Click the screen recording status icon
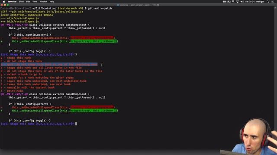Screen dimensions: 277x155 point(229,2)
